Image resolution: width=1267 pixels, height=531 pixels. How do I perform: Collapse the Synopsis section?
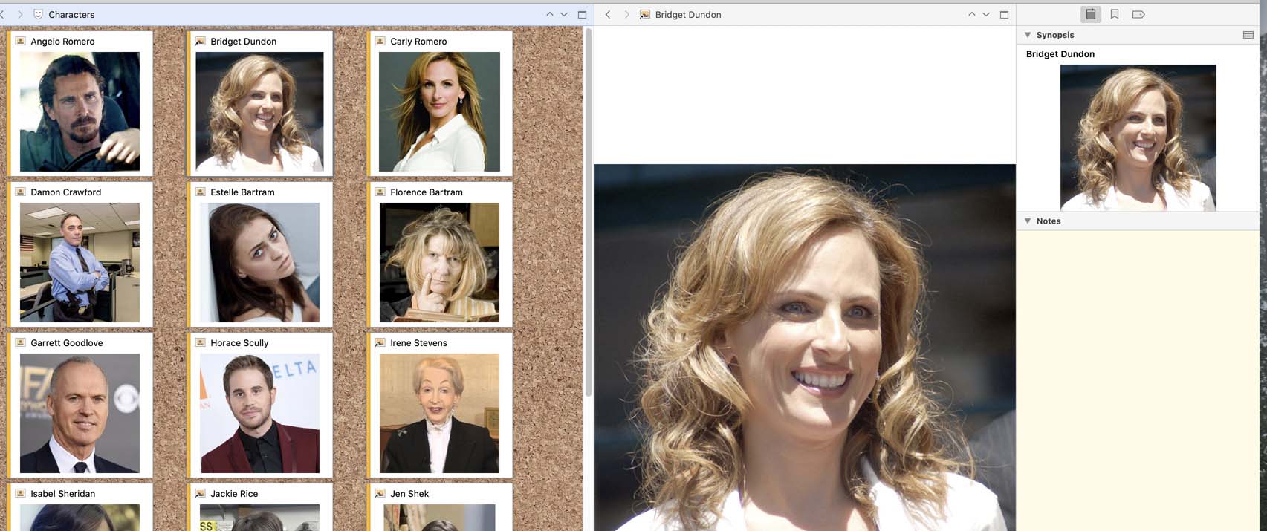tap(1028, 35)
